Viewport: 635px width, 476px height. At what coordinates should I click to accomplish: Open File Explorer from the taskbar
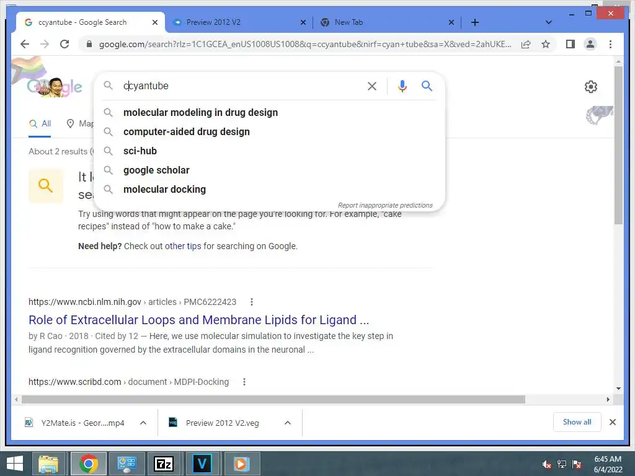coord(48,464)
